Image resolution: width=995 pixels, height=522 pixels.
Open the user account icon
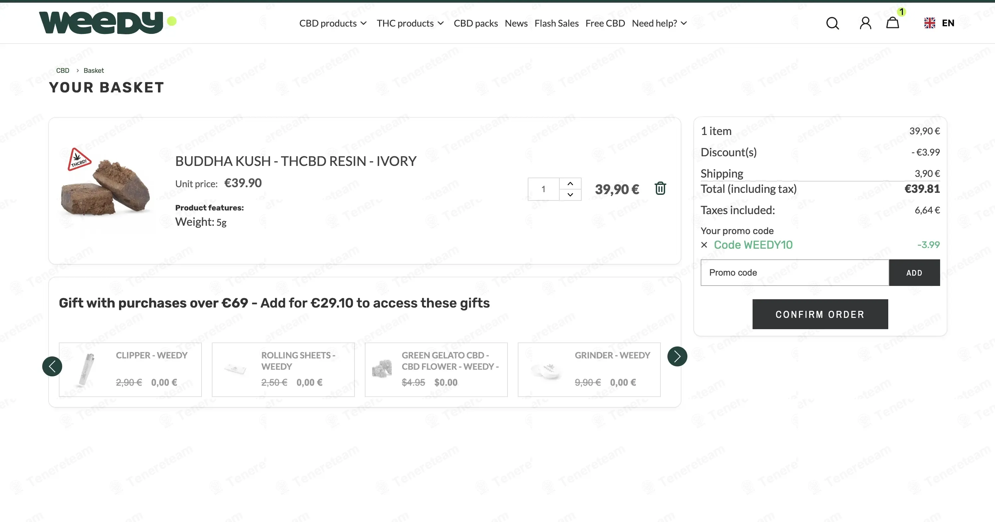tap(865, 23)
